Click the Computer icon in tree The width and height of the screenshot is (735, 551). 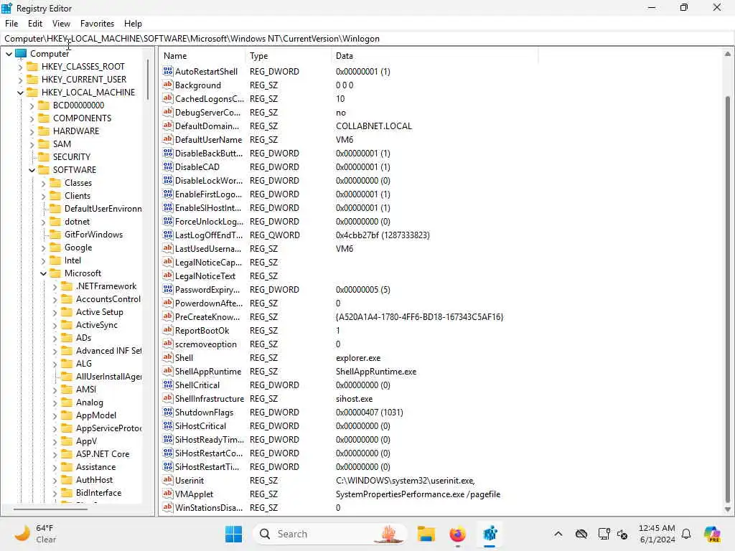pos(21,53)
